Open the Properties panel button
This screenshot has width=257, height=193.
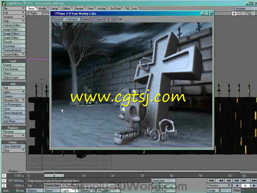pyautogui.click(x=108, y=190)
